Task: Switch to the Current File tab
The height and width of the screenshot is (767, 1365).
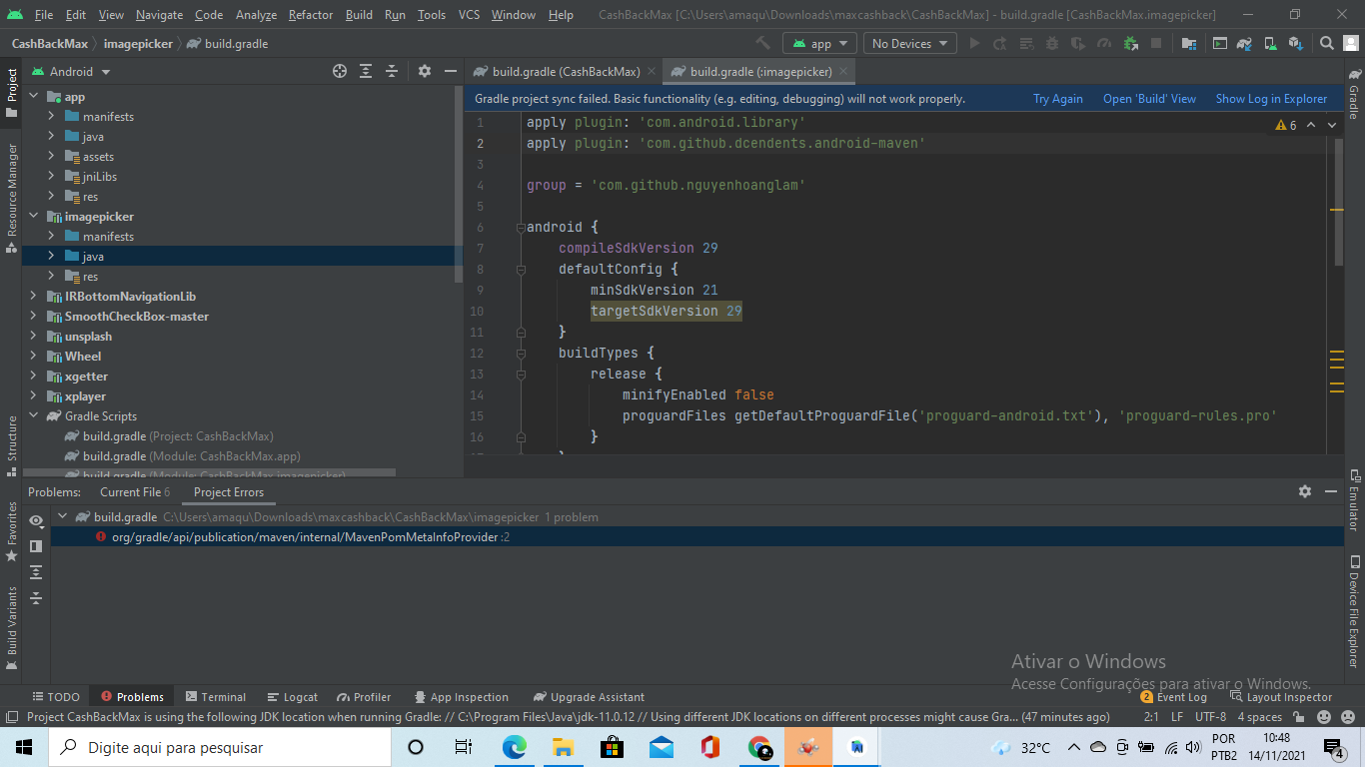Action: [134, 492]
